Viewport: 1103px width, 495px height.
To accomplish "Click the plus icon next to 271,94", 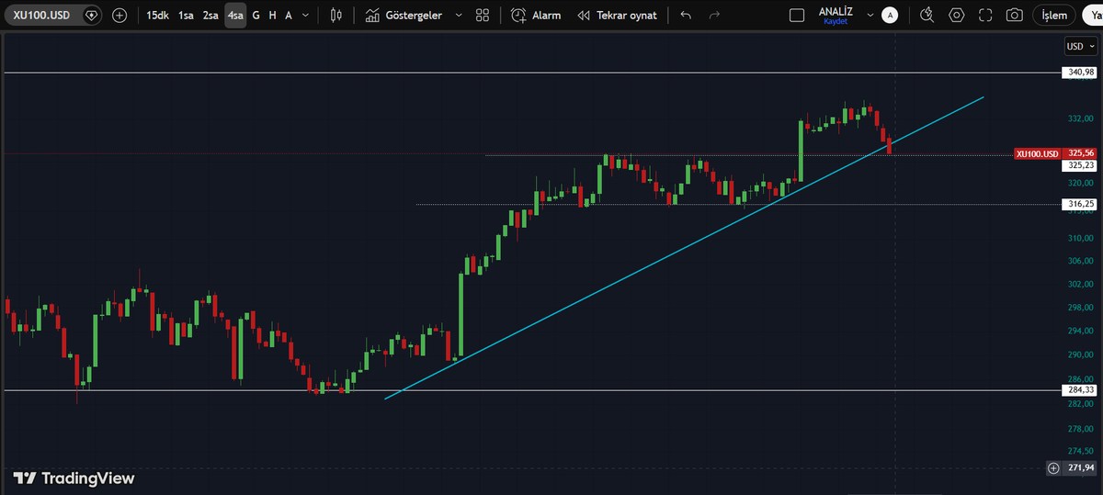I will click(1053, 468).
